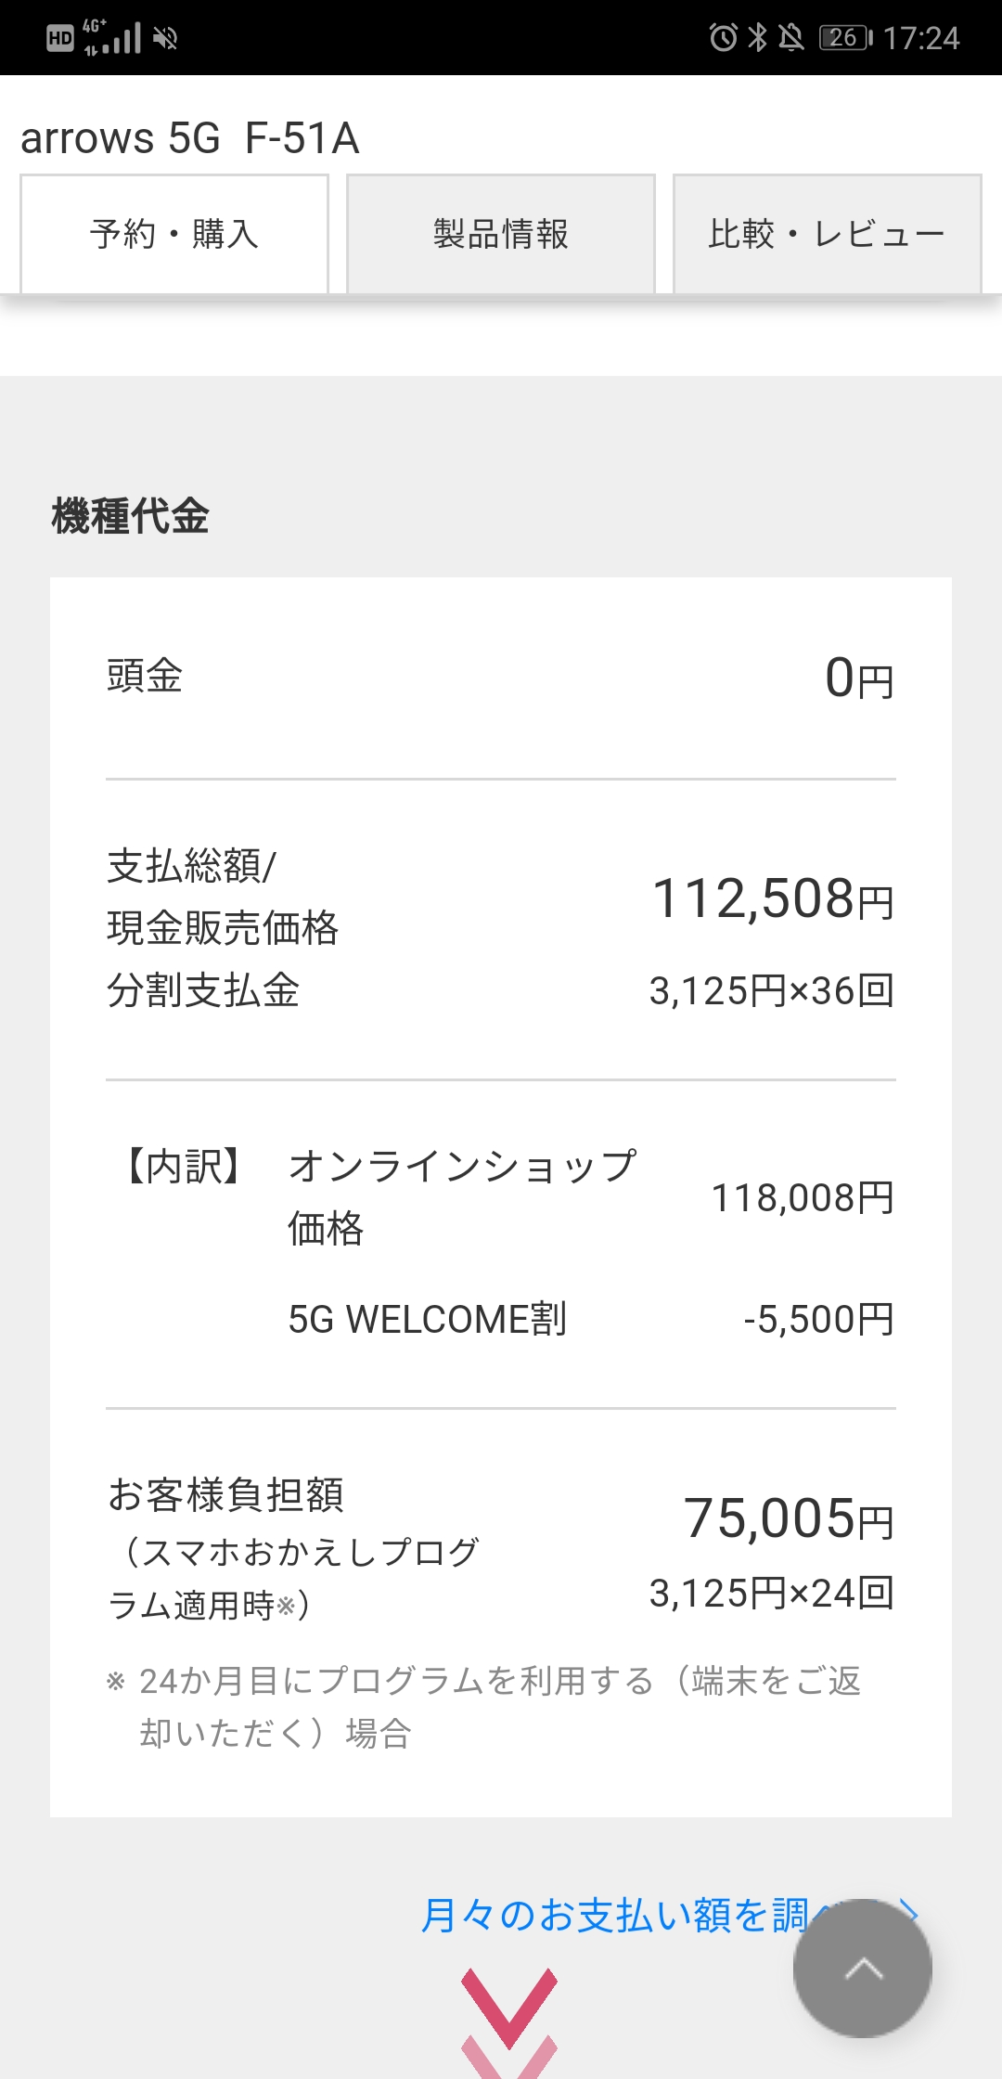
Task: Tap the 5G WELCOME割 discount row
Action: (x=501, y=1319)
